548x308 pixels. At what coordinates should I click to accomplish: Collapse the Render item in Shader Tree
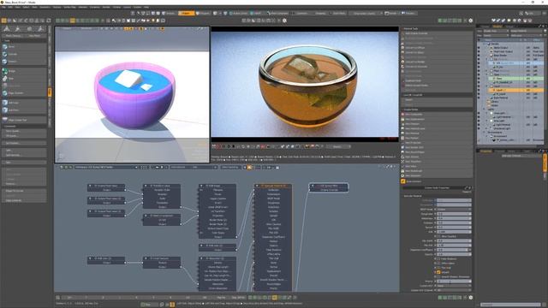point(485,44)
